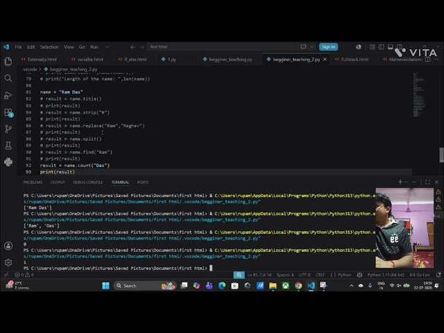This screenshot has height=333, width=444.
Task: Open the View menu
Action: 69,47
